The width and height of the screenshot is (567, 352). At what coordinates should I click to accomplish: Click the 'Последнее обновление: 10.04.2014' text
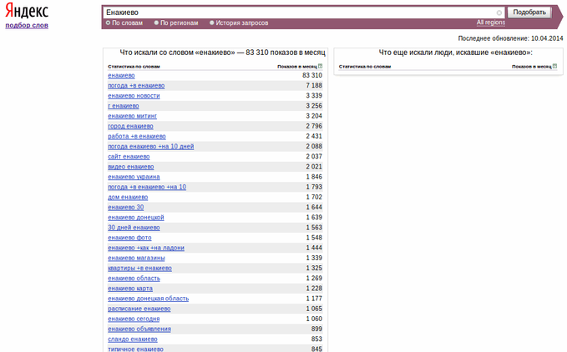510,38
